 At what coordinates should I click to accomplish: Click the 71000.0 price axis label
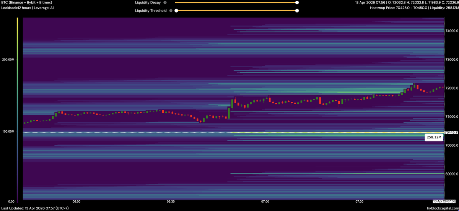pos(451,117)
